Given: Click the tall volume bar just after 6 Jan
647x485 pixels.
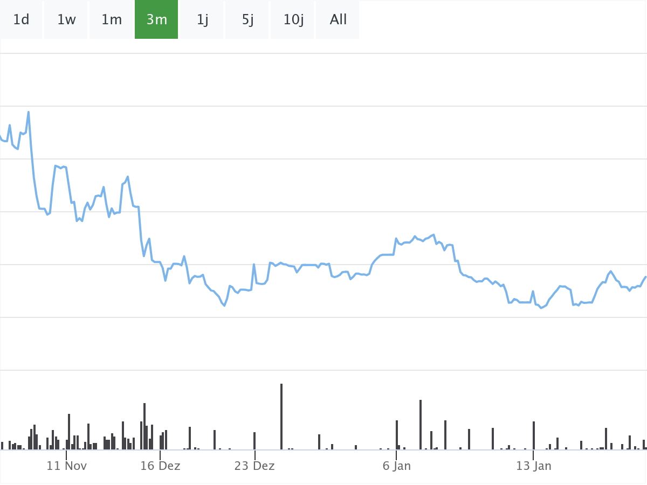Looking at the screenshot, I should [x=421, y=424].
